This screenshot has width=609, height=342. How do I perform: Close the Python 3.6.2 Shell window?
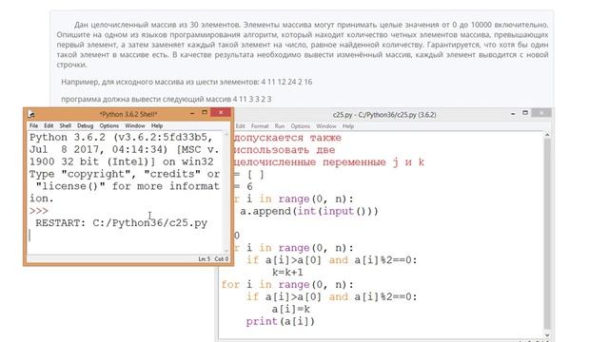point(221,112)
